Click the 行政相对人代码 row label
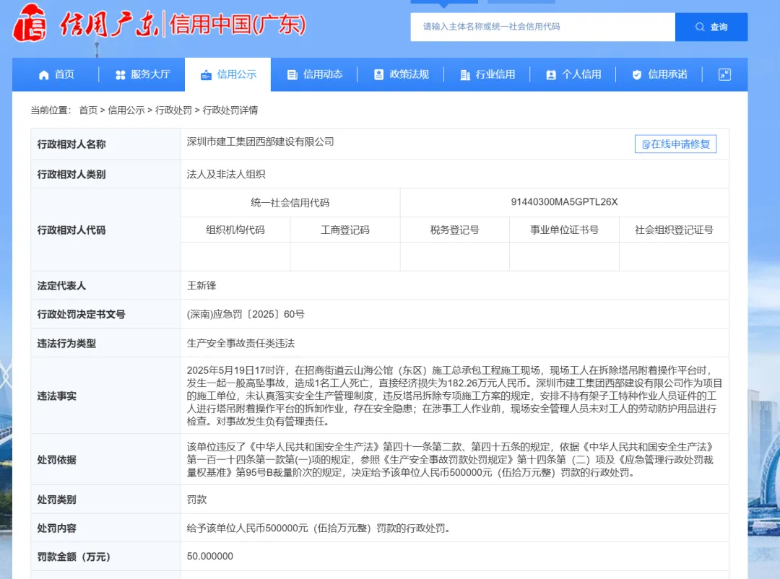The height and width of the screenshot is (579, 780). (x=71, y=230)
